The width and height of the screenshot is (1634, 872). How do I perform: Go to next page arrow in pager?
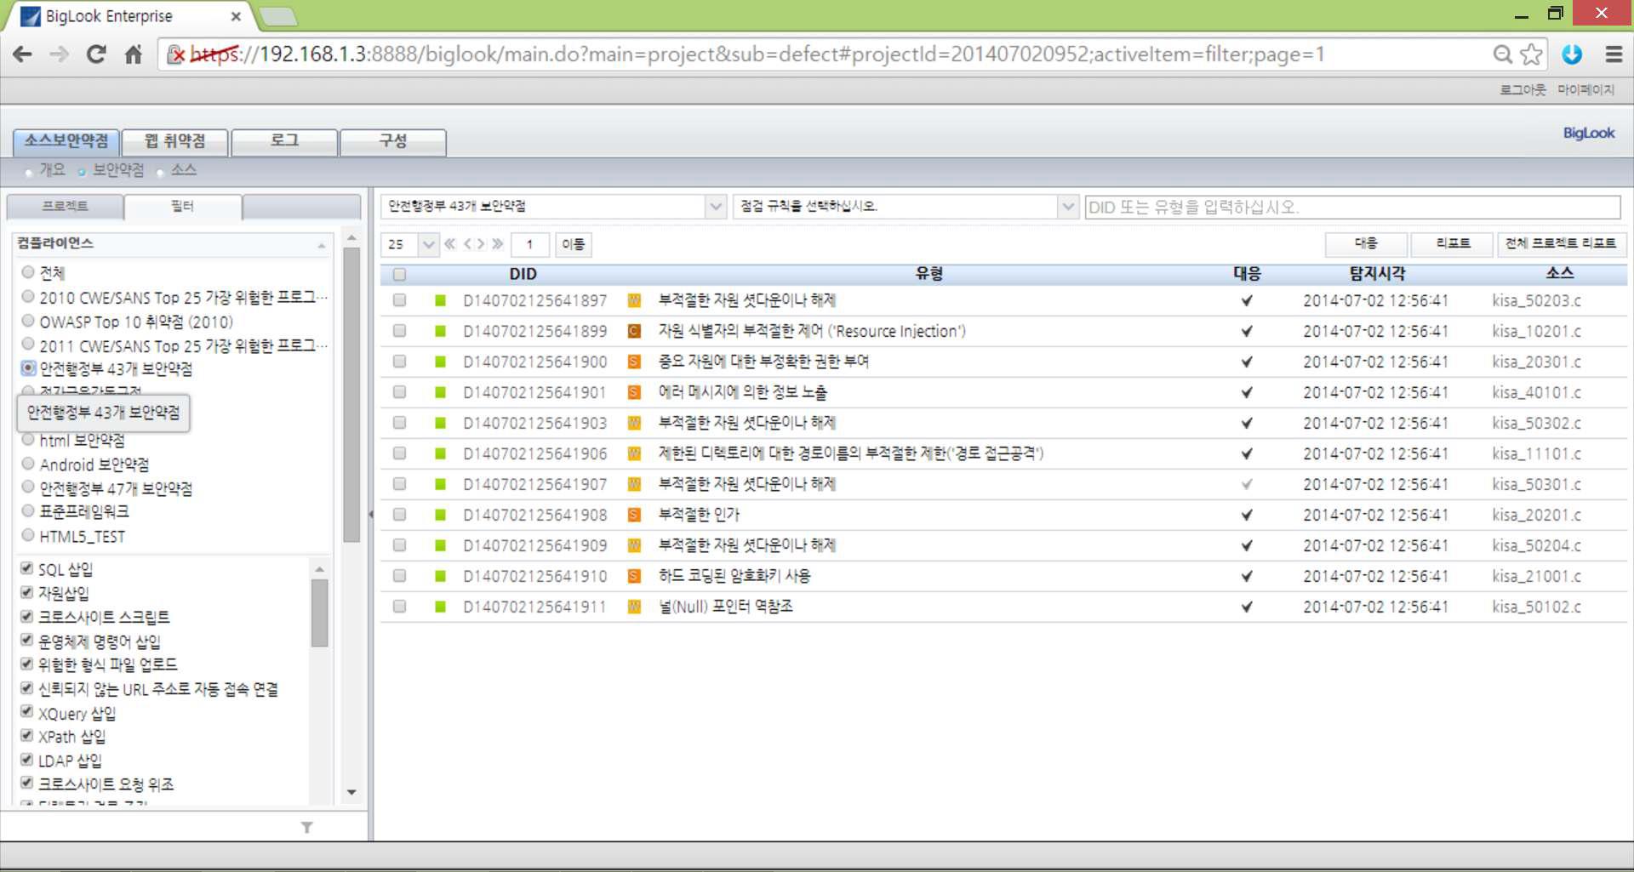click(481, 244)
